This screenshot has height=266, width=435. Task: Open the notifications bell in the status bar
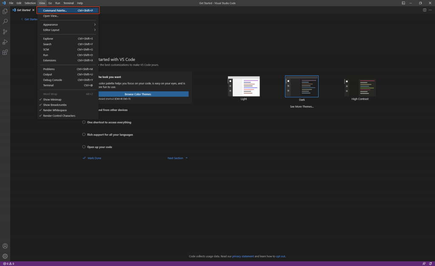click(x=431, y=264)
